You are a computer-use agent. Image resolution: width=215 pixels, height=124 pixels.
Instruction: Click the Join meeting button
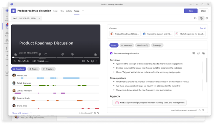(191, 11)
